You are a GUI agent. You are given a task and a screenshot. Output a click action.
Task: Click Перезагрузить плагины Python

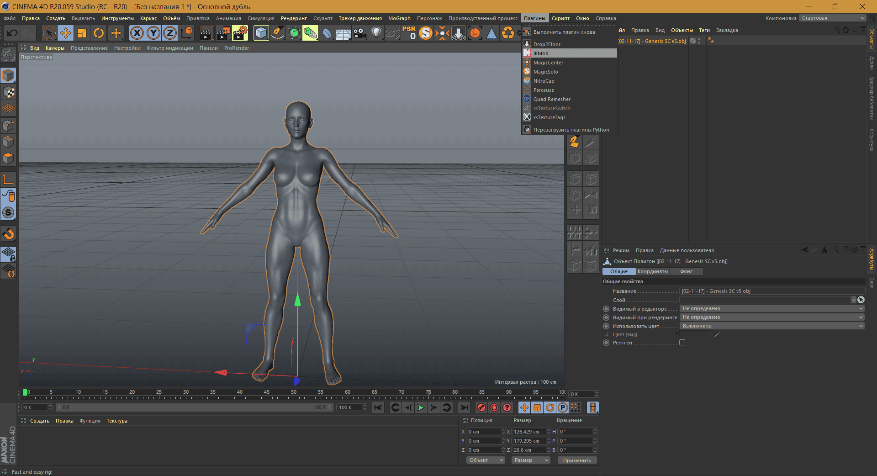click(x=570, y=130)
